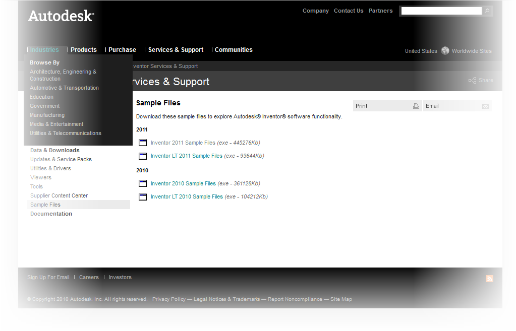Click the disk icon beside Inventor LT 2010 Sample Files
516x331 pixels.
click(142, 196)
